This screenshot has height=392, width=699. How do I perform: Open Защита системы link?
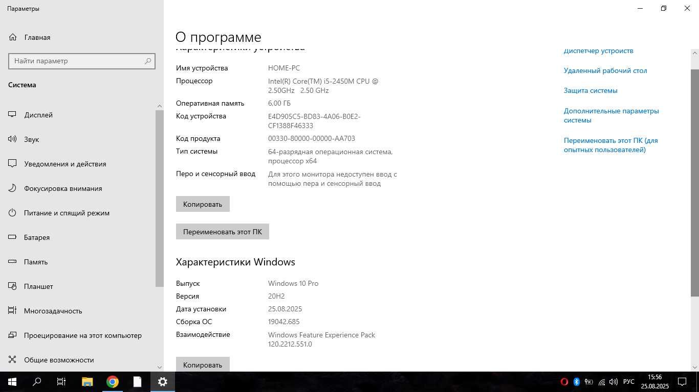pos(591,90)
